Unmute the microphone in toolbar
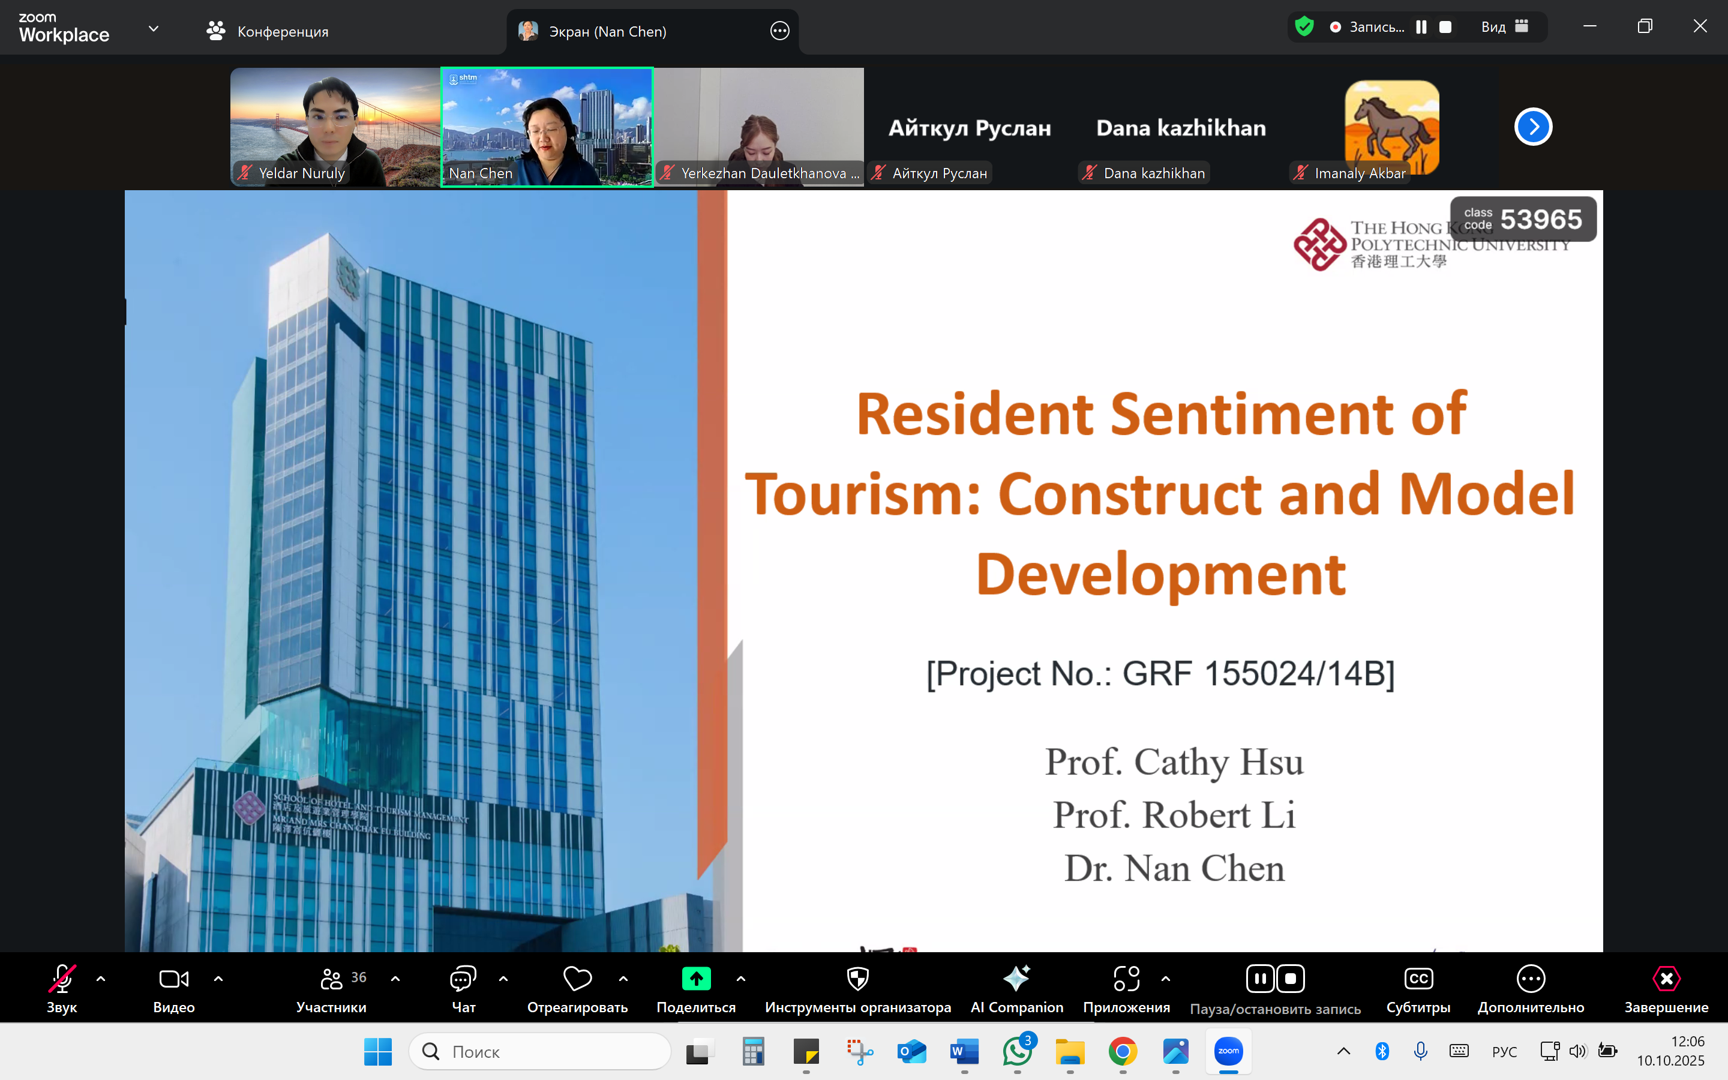This screenshot has width=1728, height=1080. tap(61, 979)
